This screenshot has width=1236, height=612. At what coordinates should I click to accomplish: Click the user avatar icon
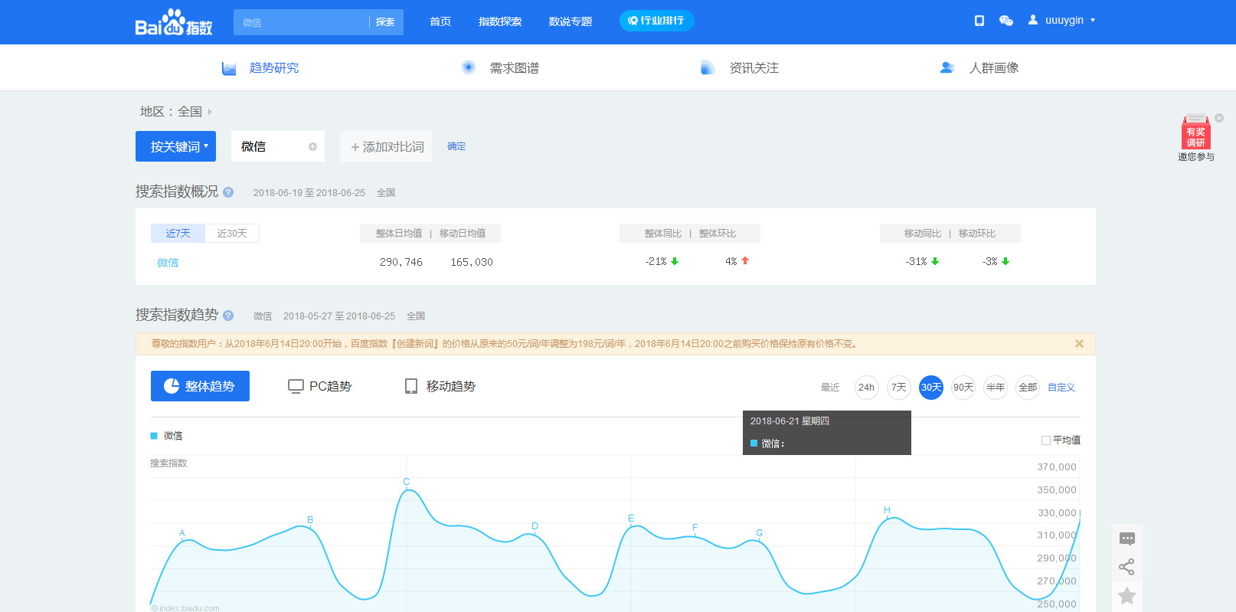coord(1033,20)
